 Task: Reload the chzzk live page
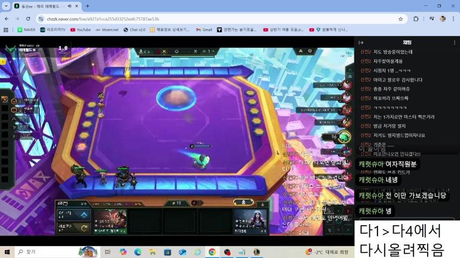coord(28,19)
